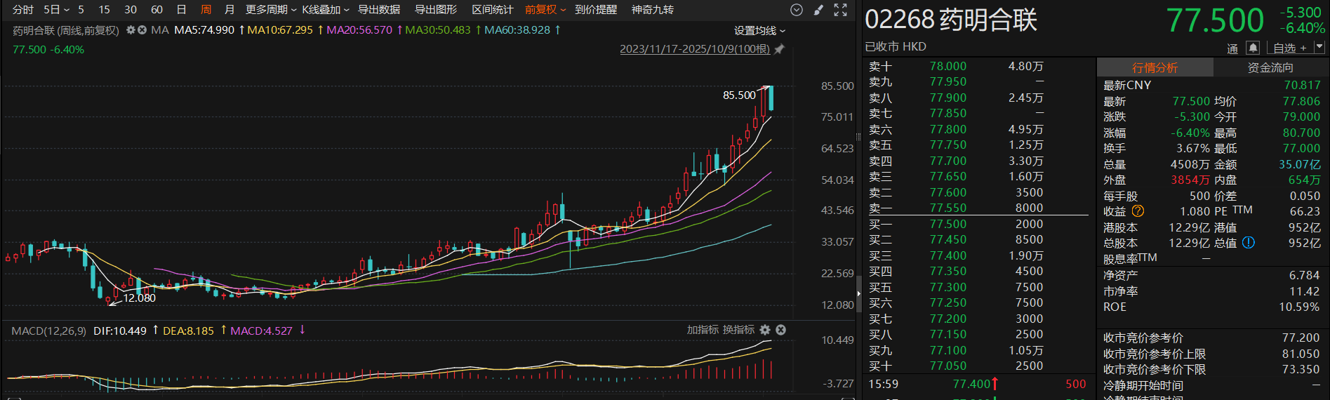Click the info icon next to 总值
This screenshot has width=1330, height=400.
1248,243
